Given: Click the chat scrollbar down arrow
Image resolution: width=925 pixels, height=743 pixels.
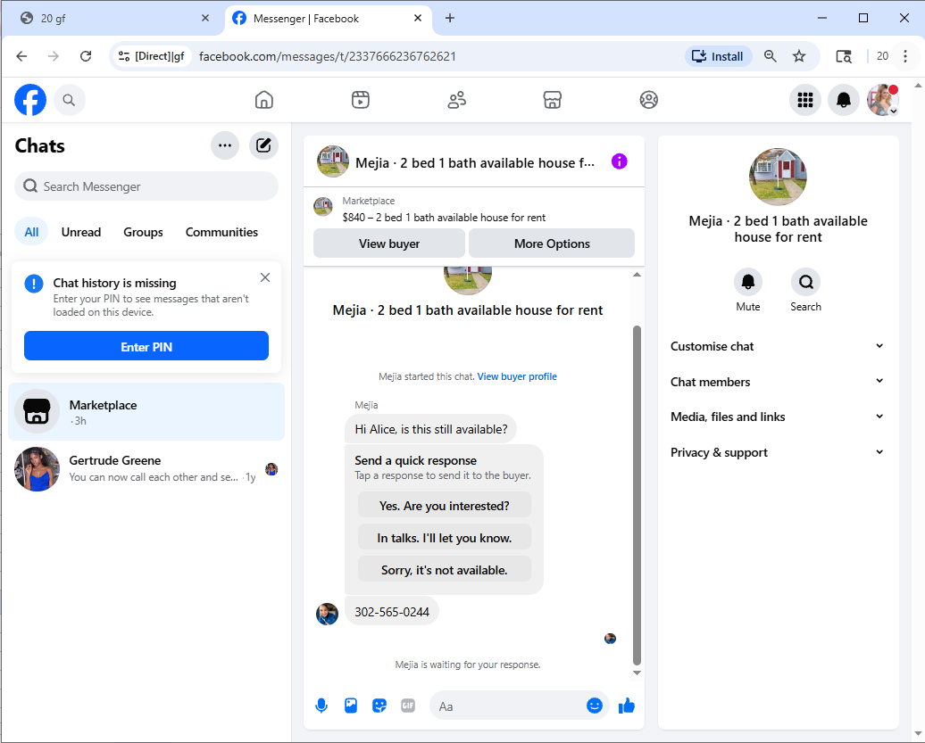Looking at the screenshot, I should point(637,673).
